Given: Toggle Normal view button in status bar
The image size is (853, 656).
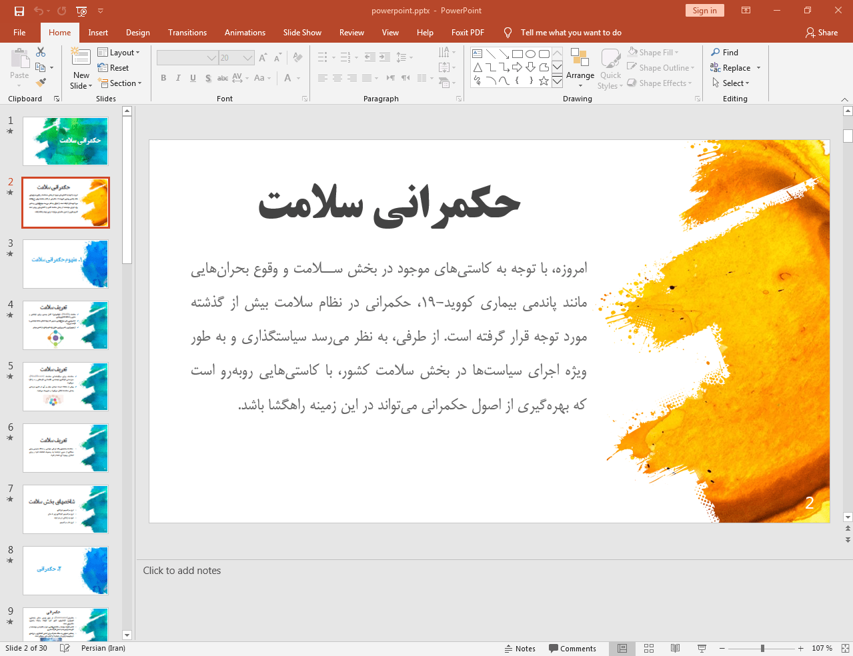Looking at the screenshot, I should [622, 648].
